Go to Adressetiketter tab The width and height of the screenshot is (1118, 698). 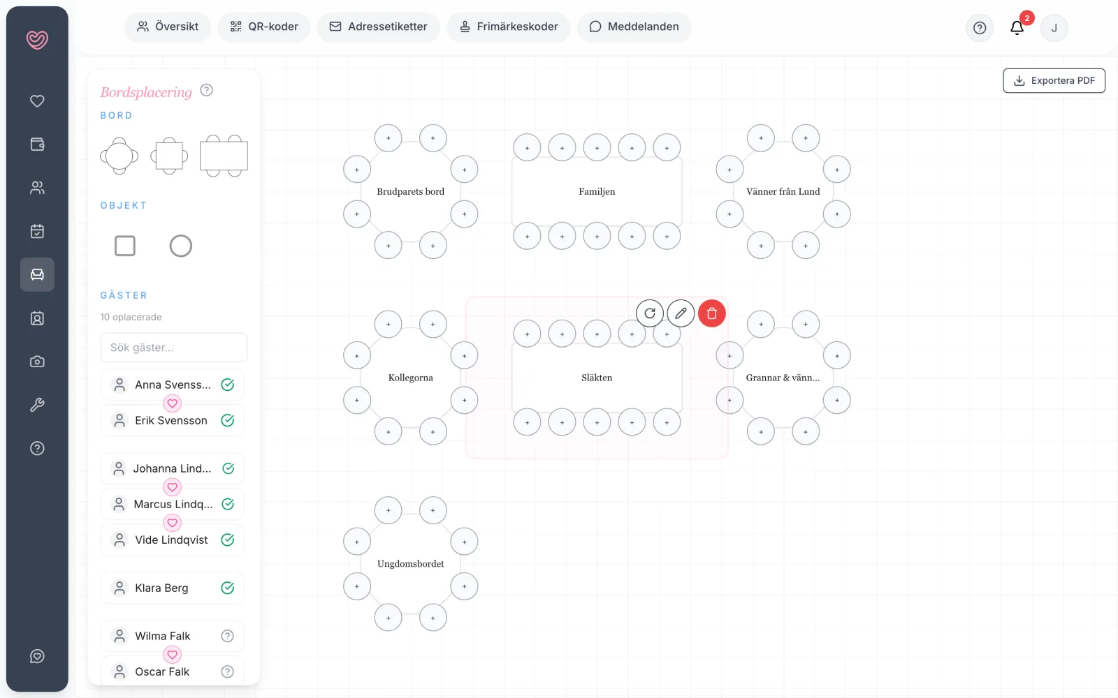click(x=378, y=27)
